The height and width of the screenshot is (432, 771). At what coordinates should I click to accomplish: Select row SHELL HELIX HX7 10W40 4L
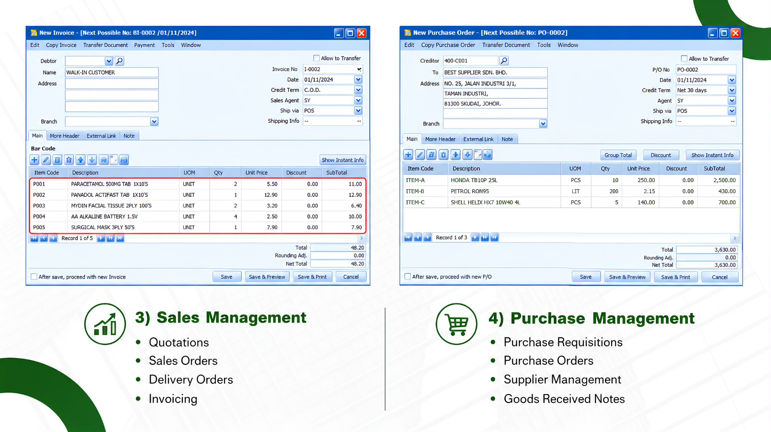571,202
